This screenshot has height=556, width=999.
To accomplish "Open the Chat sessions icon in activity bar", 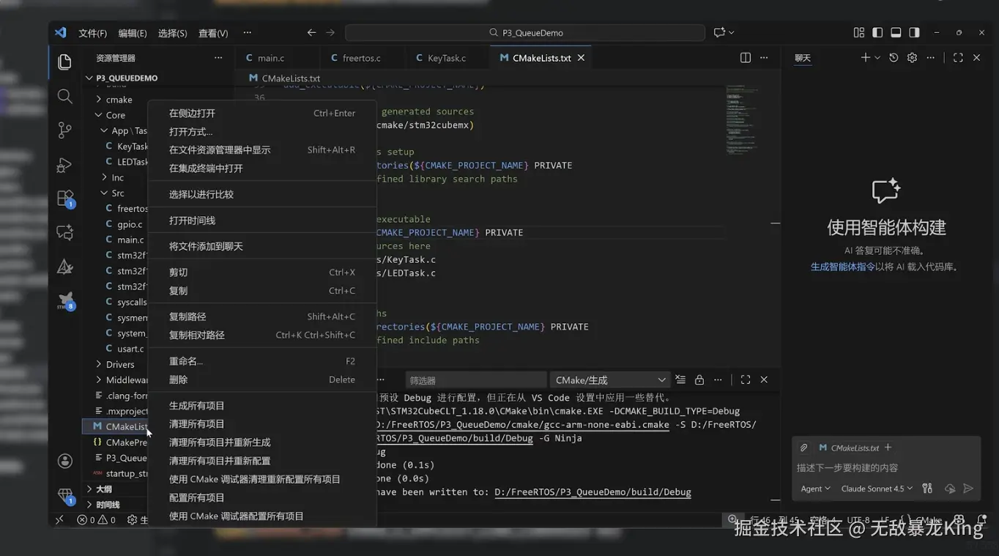I will [x=64, y=232].
